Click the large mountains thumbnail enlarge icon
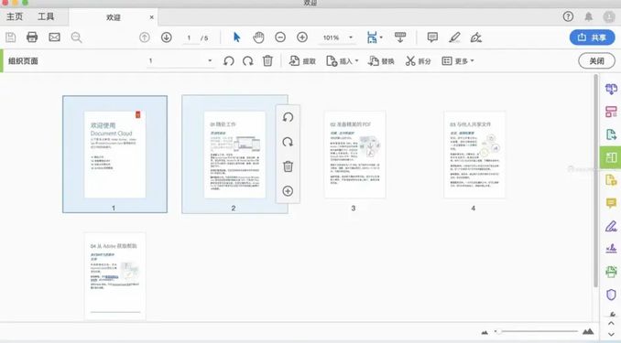621x343 pixels. [x=588, y=331]
